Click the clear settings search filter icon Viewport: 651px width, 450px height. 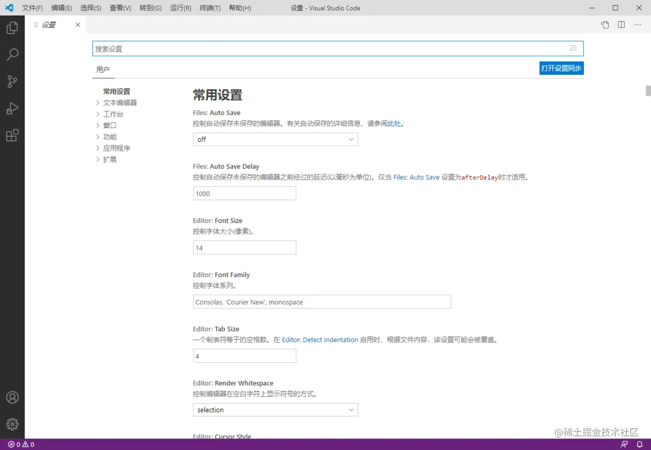[573, 48]
